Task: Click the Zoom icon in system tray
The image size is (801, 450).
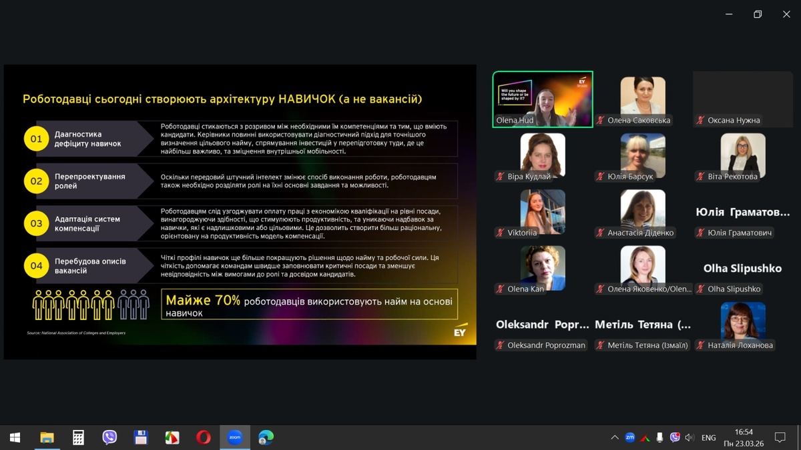Action: coord(629,437)
